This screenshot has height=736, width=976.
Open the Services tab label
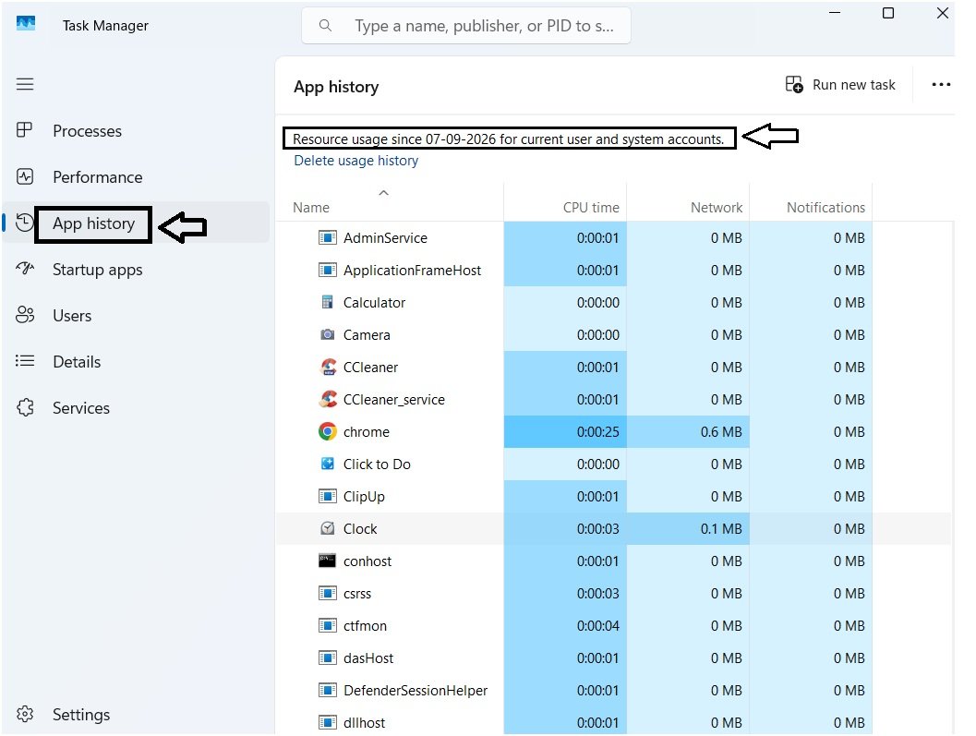pyautogui.click(x=81, y=408)
